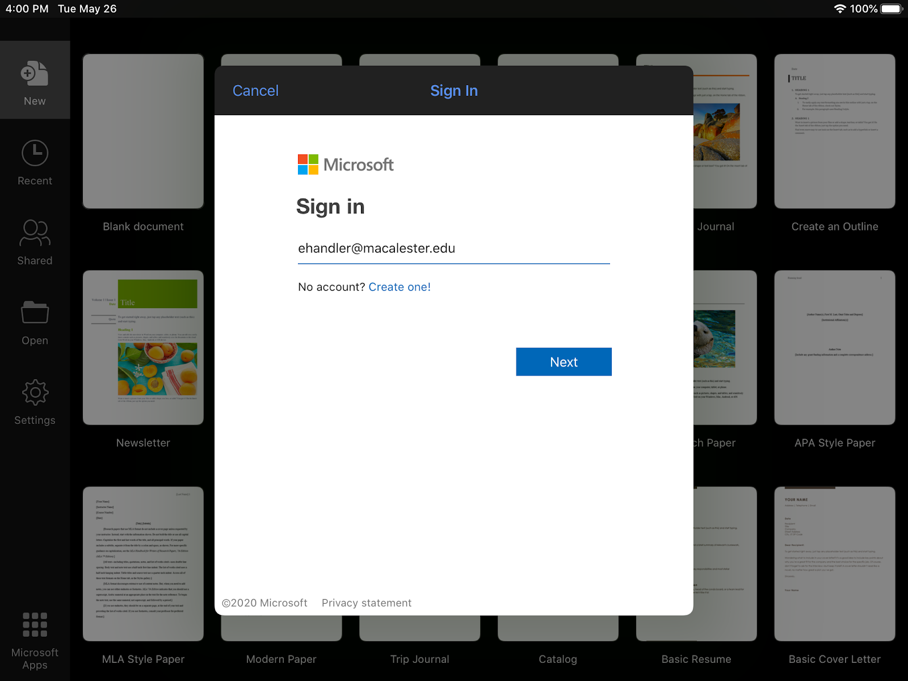
Task: Check the Wi-Fi status icon
Action: point(839,9)
